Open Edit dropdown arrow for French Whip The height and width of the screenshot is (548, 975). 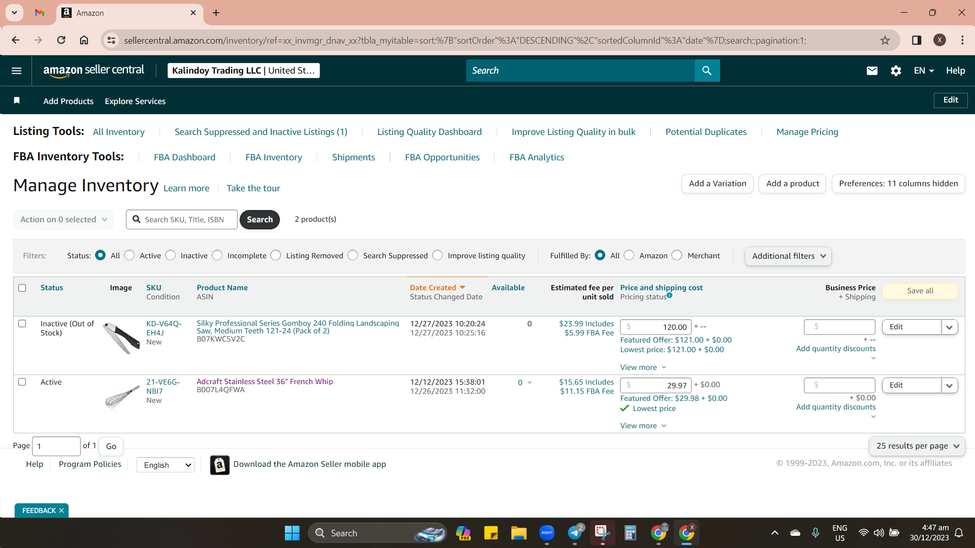(950, 386)
